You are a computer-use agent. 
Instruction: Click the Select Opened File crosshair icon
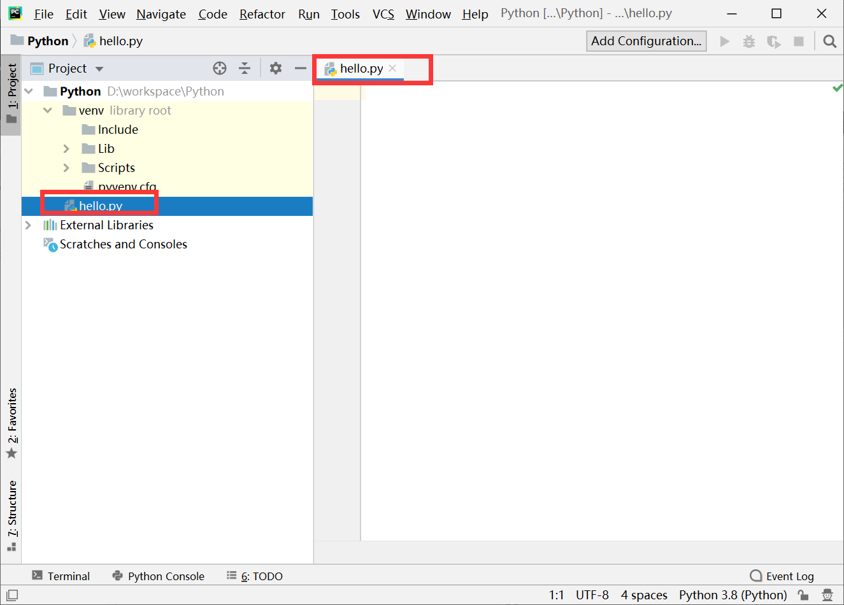click(x=219, y=68)
